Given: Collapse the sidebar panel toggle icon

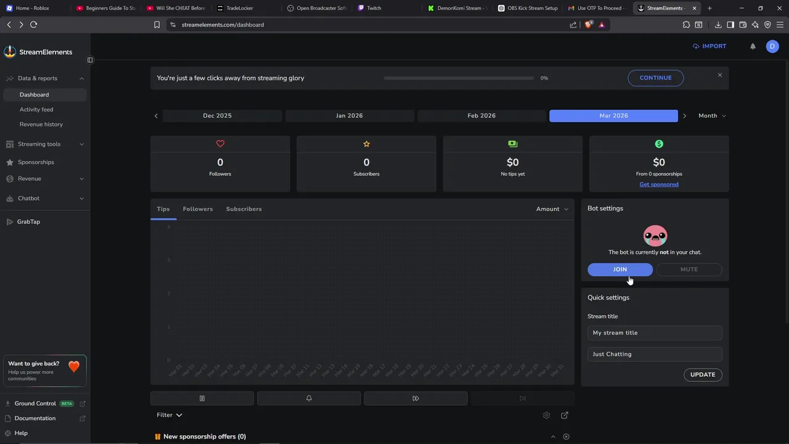Looking at the screenshot, I should tap(90, 60).
